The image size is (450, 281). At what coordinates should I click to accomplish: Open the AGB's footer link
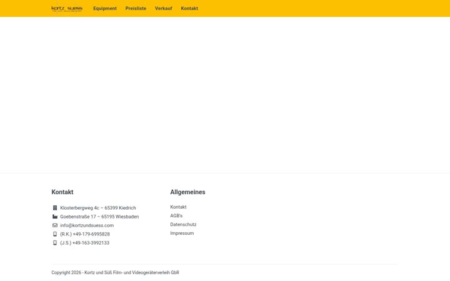coord(176,215)
